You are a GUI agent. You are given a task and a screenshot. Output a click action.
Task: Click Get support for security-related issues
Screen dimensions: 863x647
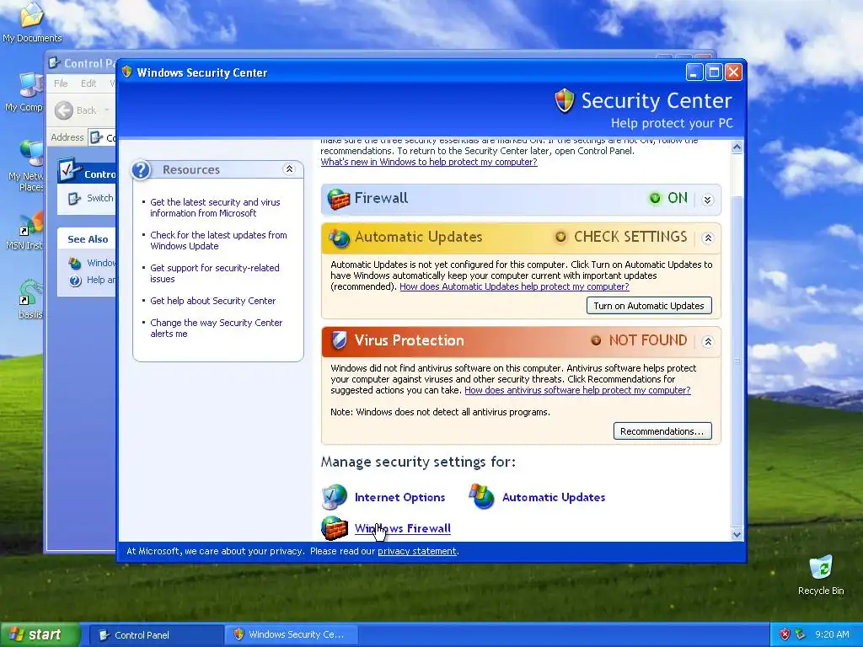click(x=215, y=274)
